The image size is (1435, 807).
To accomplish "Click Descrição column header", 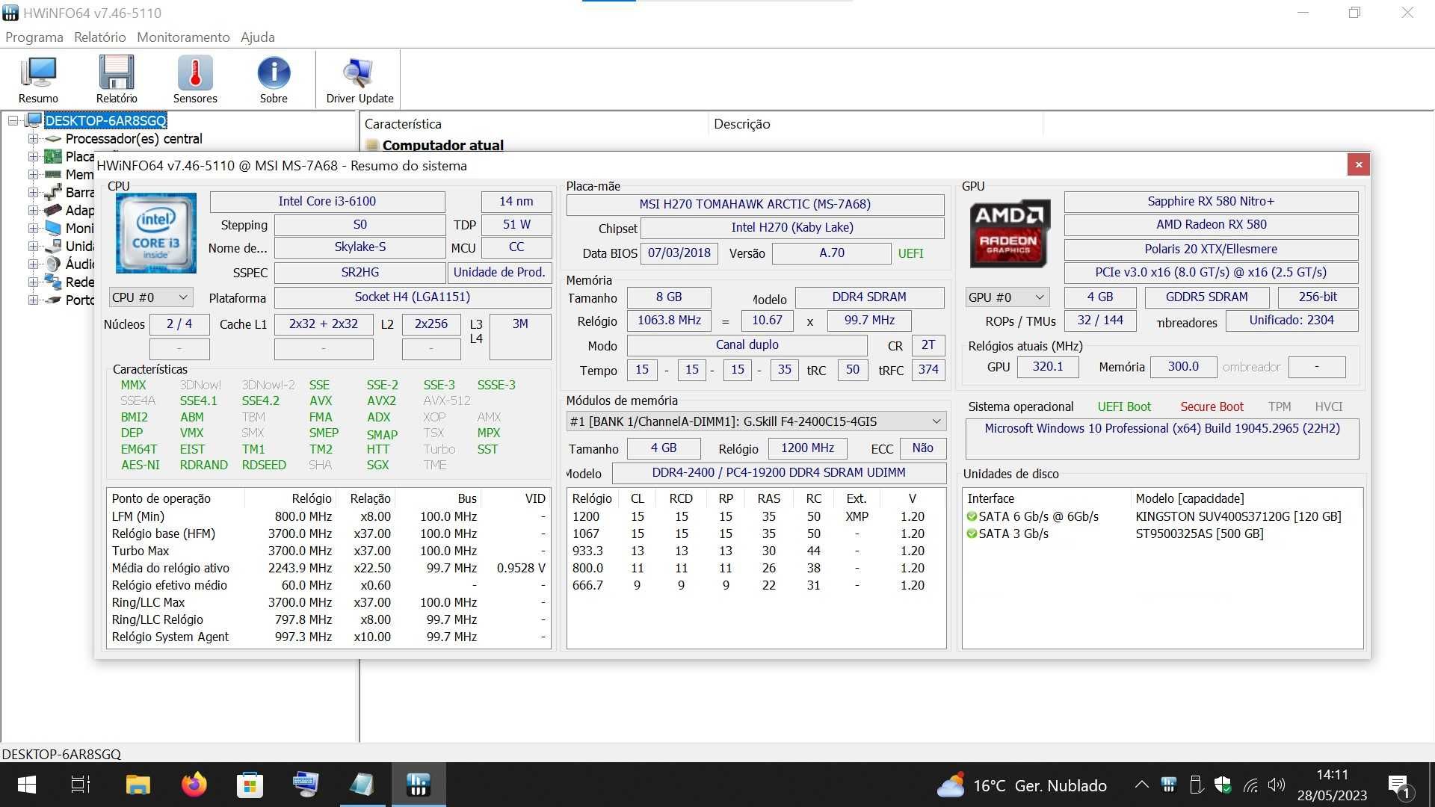I will pyautogui.click(x=875, y=124).
